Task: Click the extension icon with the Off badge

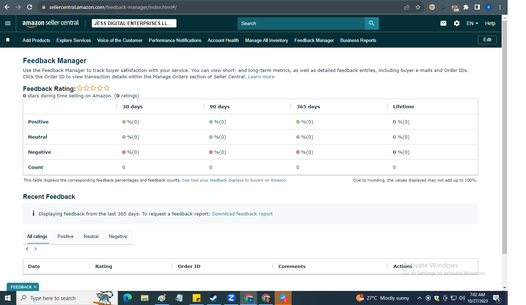Action: pos(455,8)
